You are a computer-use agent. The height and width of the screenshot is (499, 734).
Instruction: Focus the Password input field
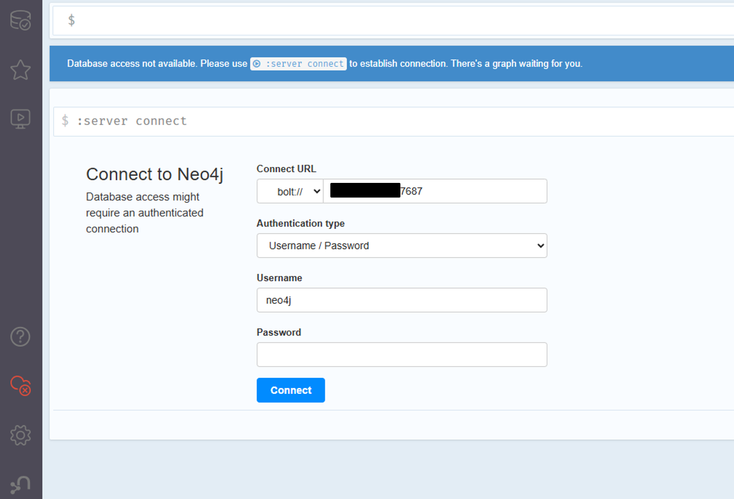pos(402,354)
